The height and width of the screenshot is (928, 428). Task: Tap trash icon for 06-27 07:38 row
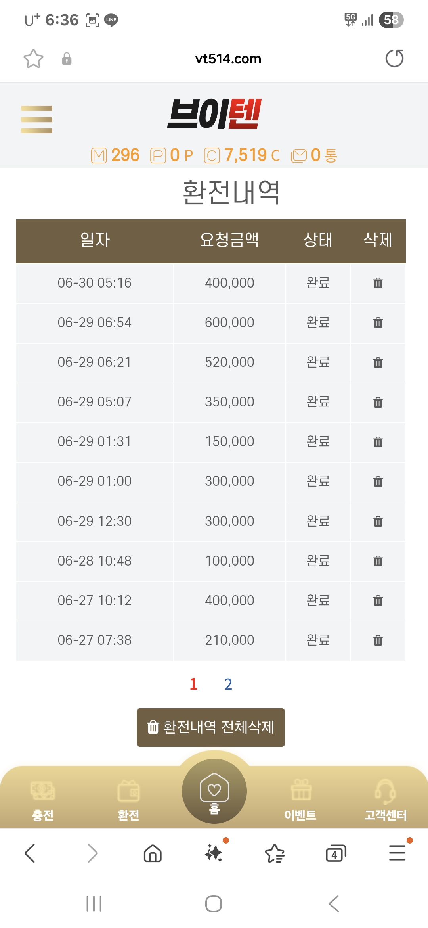pyautogui.click(x=378, y=640)
